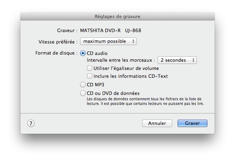Open the help question mark button
Image resolution: width=235 pixels, height=162 pixels.
tap(31, 123)
